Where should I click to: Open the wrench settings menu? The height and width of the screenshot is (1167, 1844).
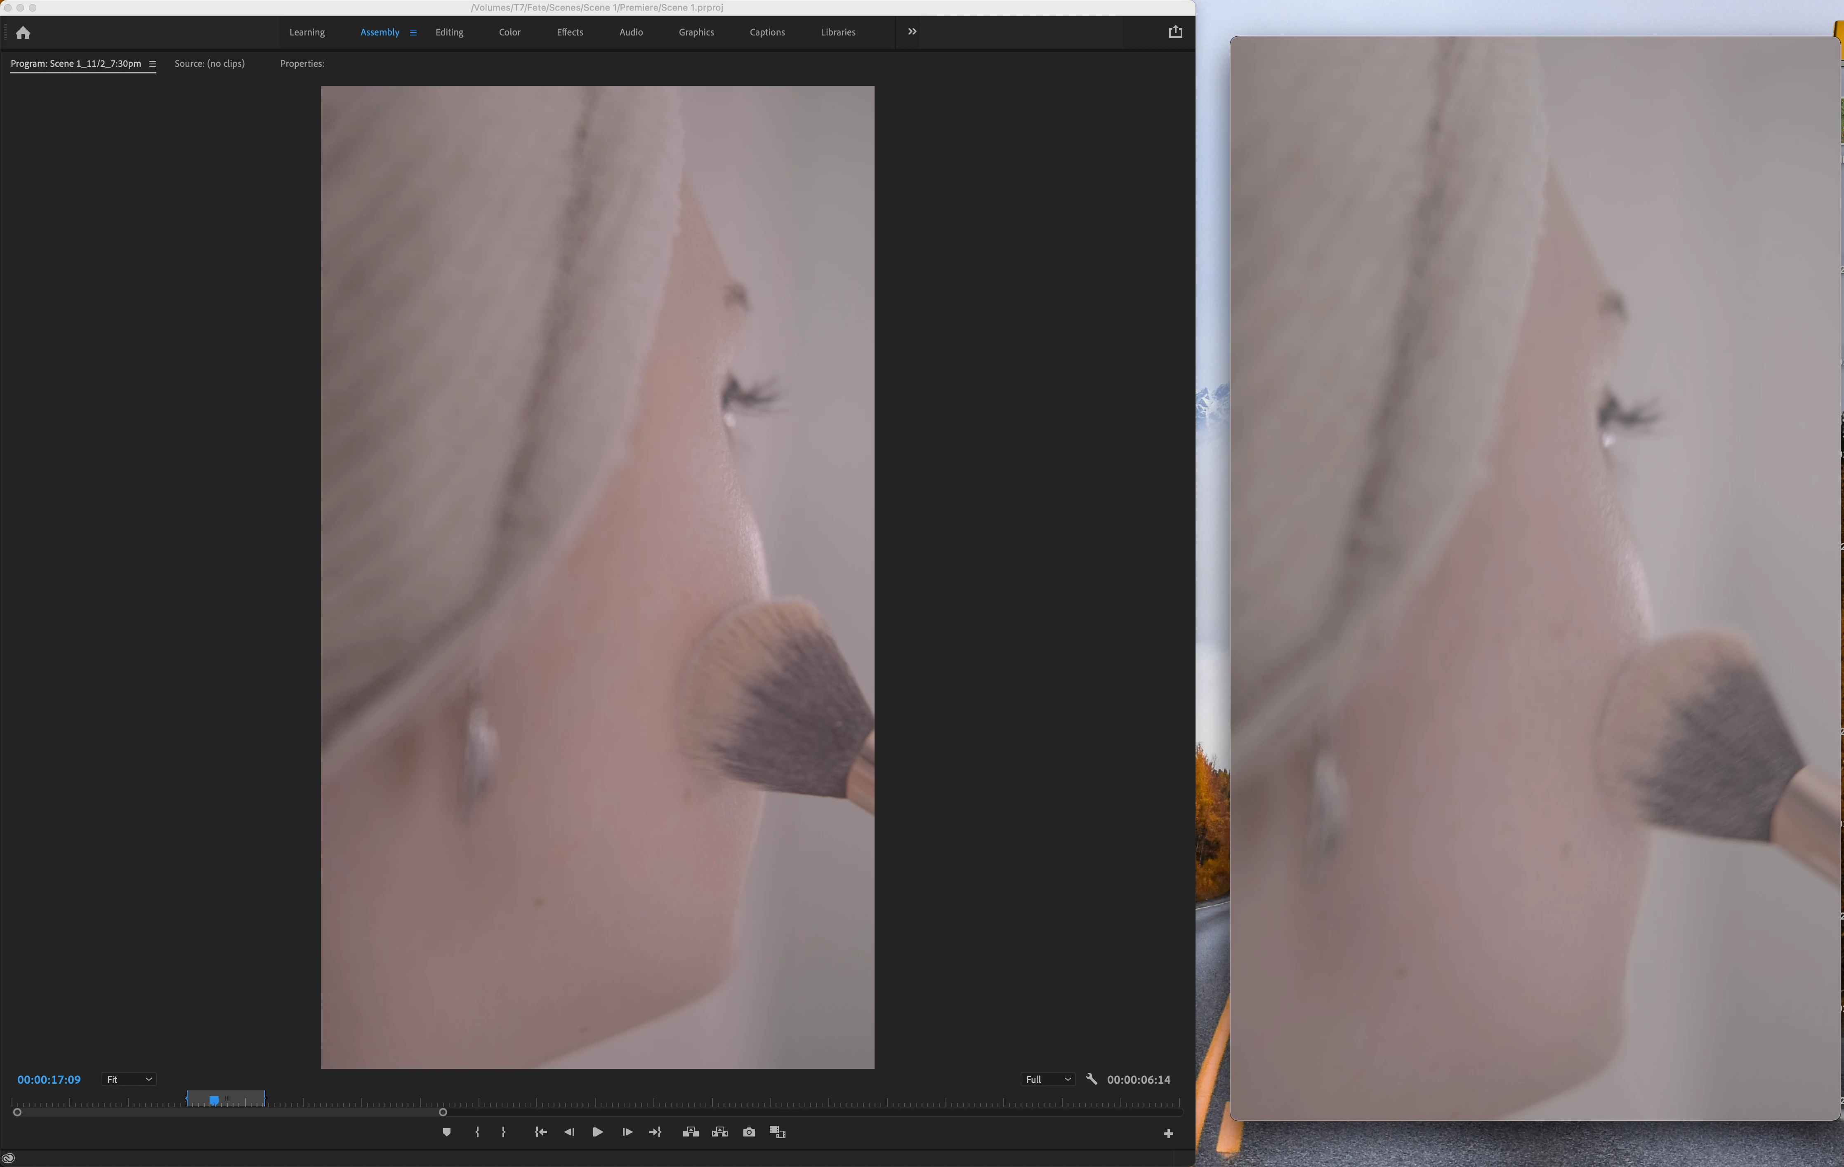(1091, 1079)
